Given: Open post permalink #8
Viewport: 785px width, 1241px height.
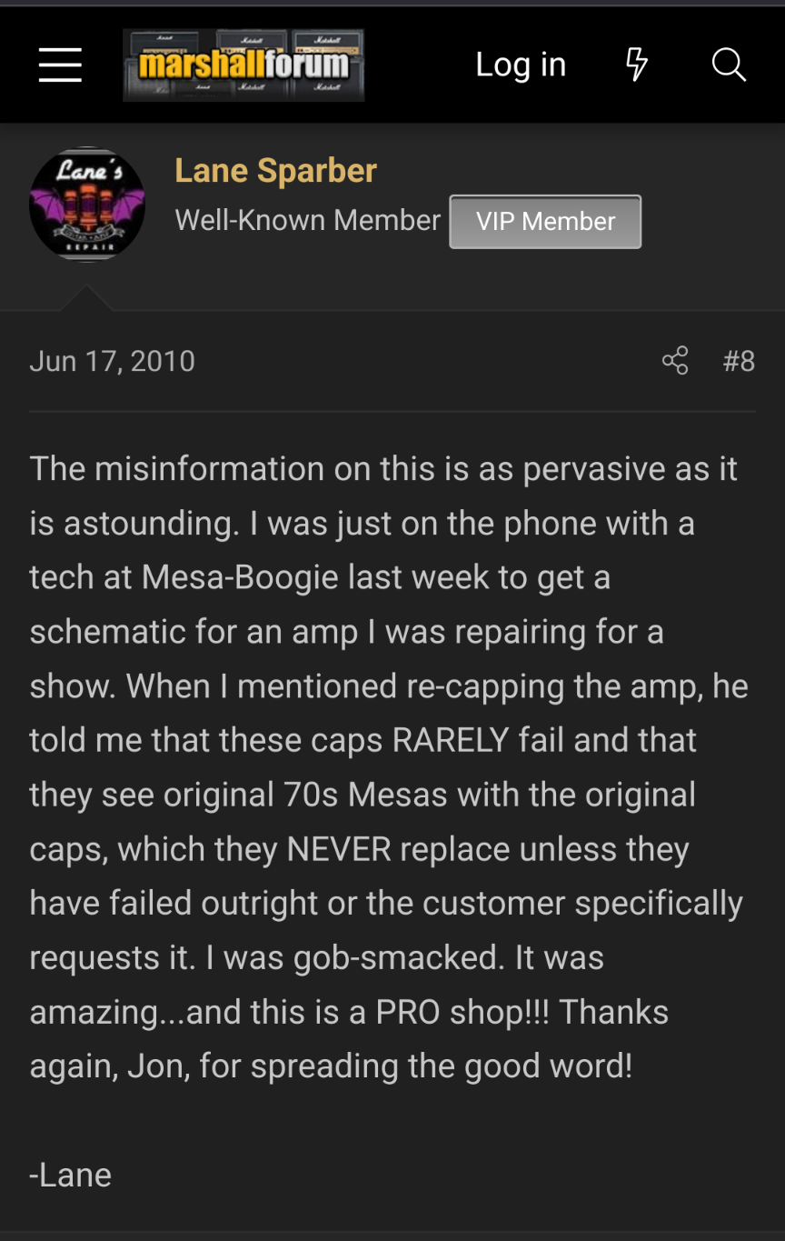Looking at the screenshot, I should pos(739,361).
